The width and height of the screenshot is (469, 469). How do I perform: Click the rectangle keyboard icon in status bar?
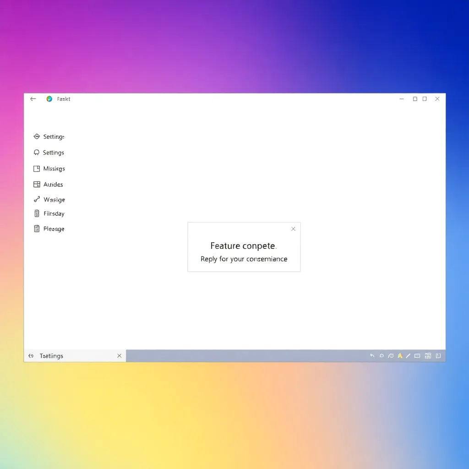pos(417,356)
